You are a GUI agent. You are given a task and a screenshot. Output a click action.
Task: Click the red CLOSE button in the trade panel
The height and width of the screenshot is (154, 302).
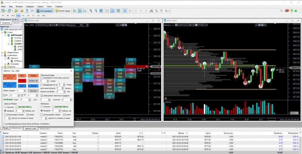click(x=22, y=81)
